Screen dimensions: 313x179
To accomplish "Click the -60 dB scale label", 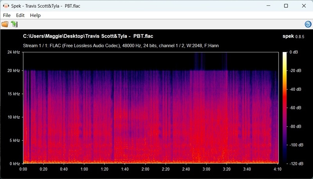I will 295,108.
